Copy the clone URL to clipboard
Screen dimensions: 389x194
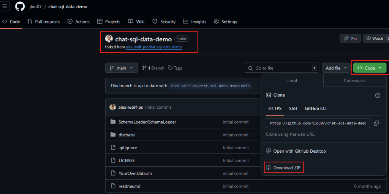(x=376, y=123)
